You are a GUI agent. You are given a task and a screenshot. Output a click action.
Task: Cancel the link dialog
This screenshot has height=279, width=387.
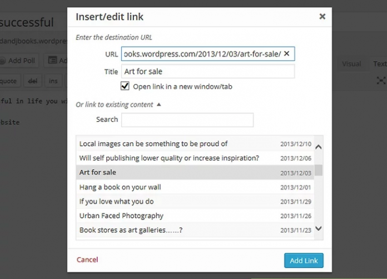87,260
